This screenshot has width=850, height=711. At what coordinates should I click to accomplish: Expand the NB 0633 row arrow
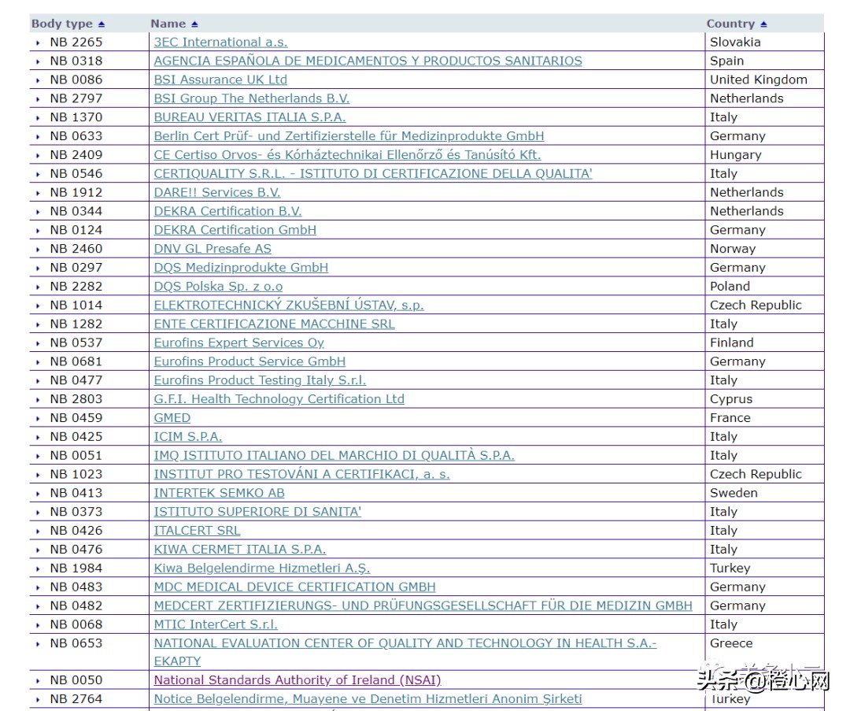pyautogui.click(x=38, y=137)
